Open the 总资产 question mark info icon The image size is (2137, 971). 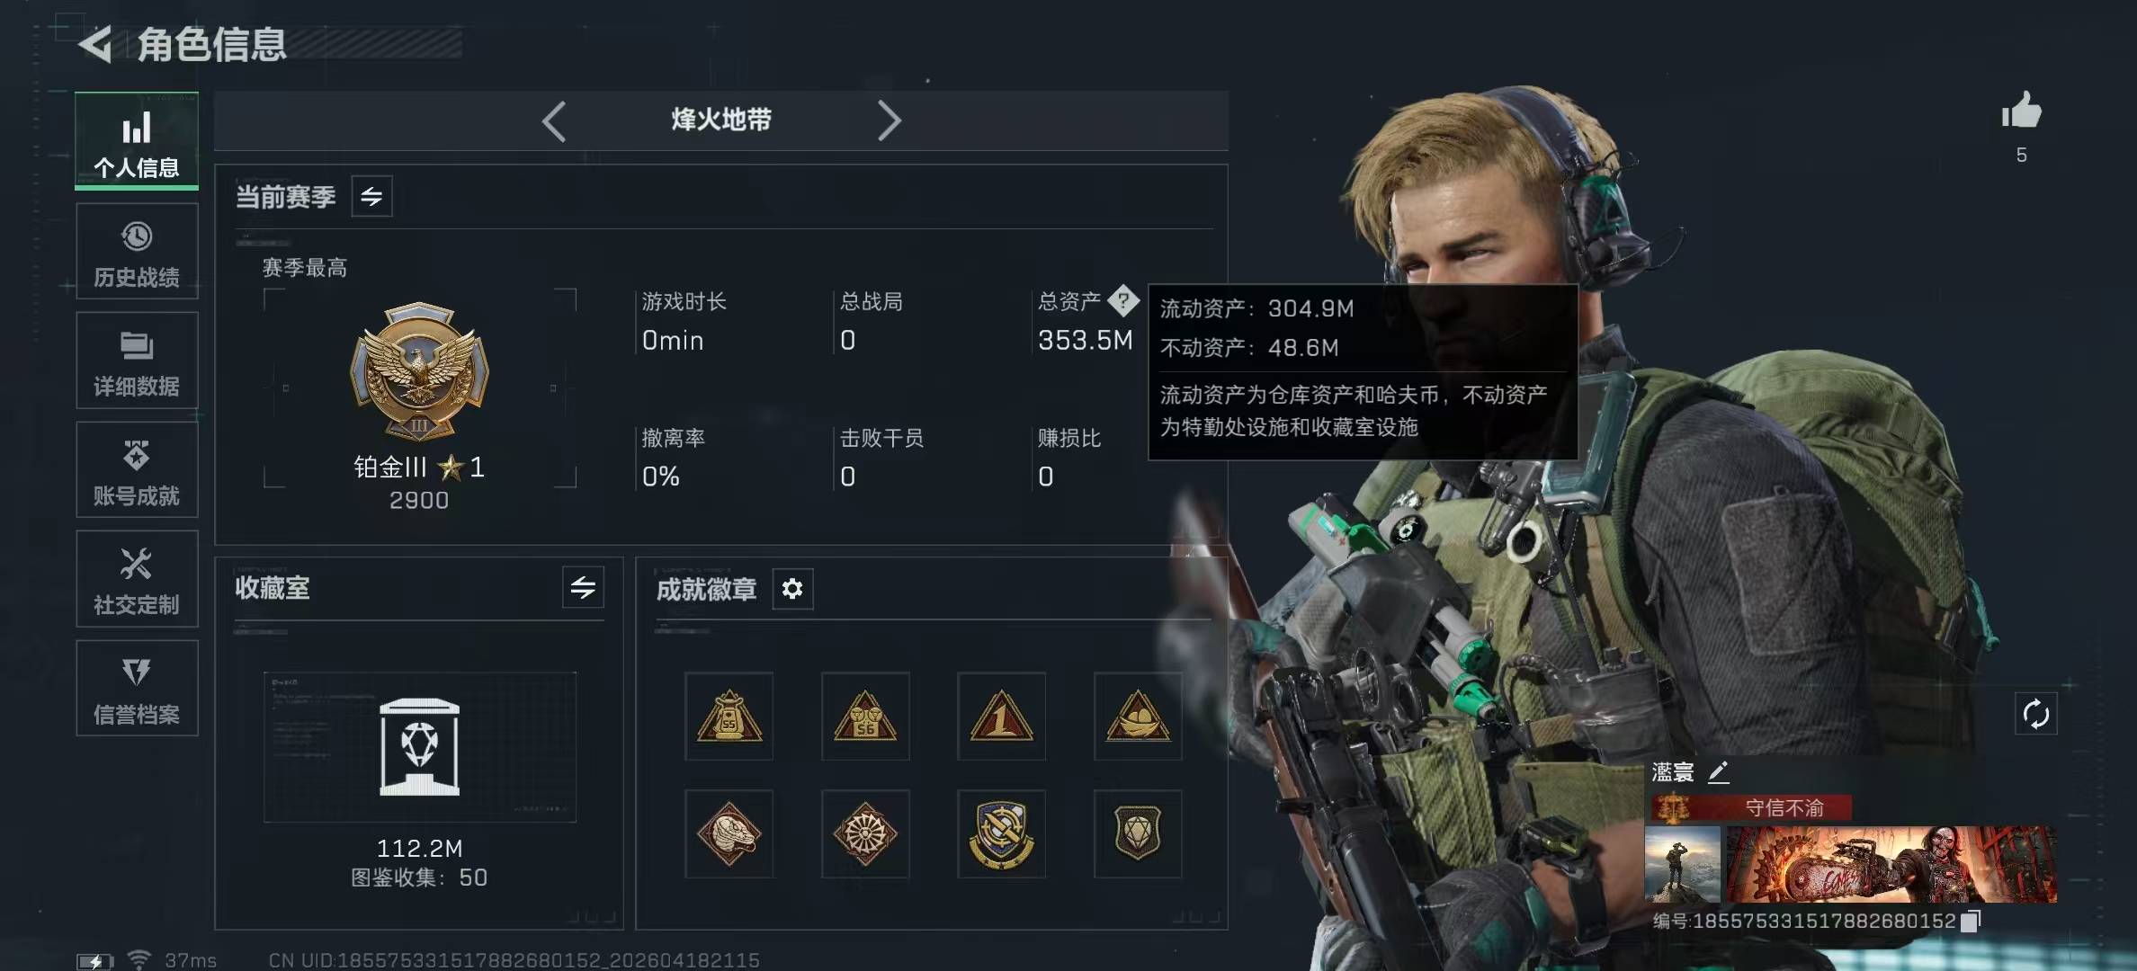coord(1123,300)
